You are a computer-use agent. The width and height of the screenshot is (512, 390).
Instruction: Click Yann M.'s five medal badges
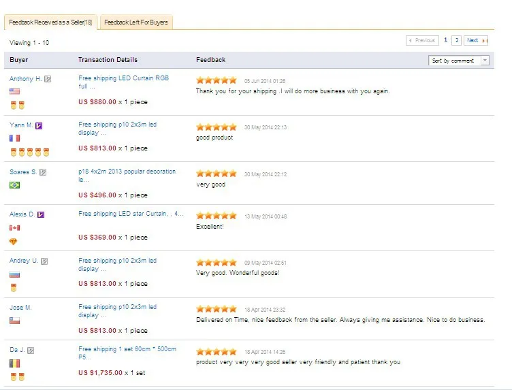[x=30, y=152]
